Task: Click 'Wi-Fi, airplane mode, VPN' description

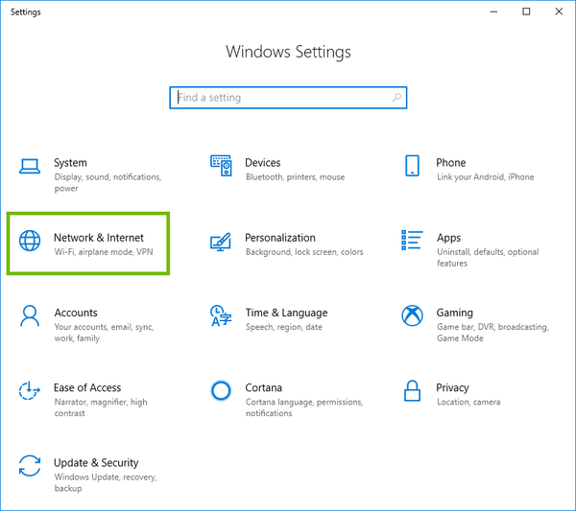Action: (104, 252)
